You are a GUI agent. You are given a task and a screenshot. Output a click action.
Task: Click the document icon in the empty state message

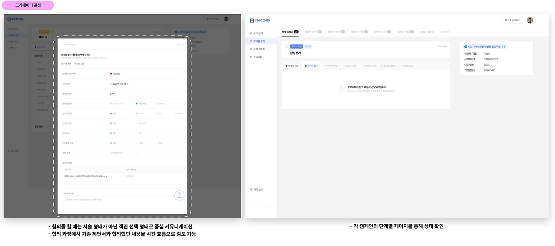pos(342,89)
